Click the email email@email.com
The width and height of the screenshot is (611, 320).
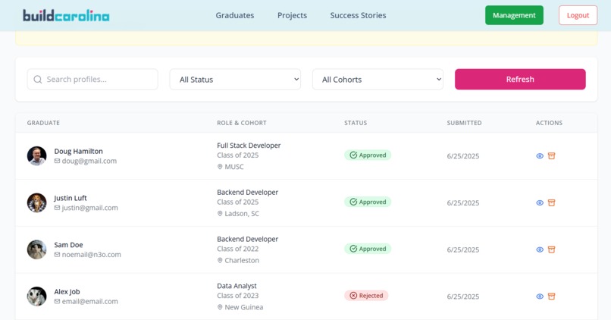click(x=89, y=301)
